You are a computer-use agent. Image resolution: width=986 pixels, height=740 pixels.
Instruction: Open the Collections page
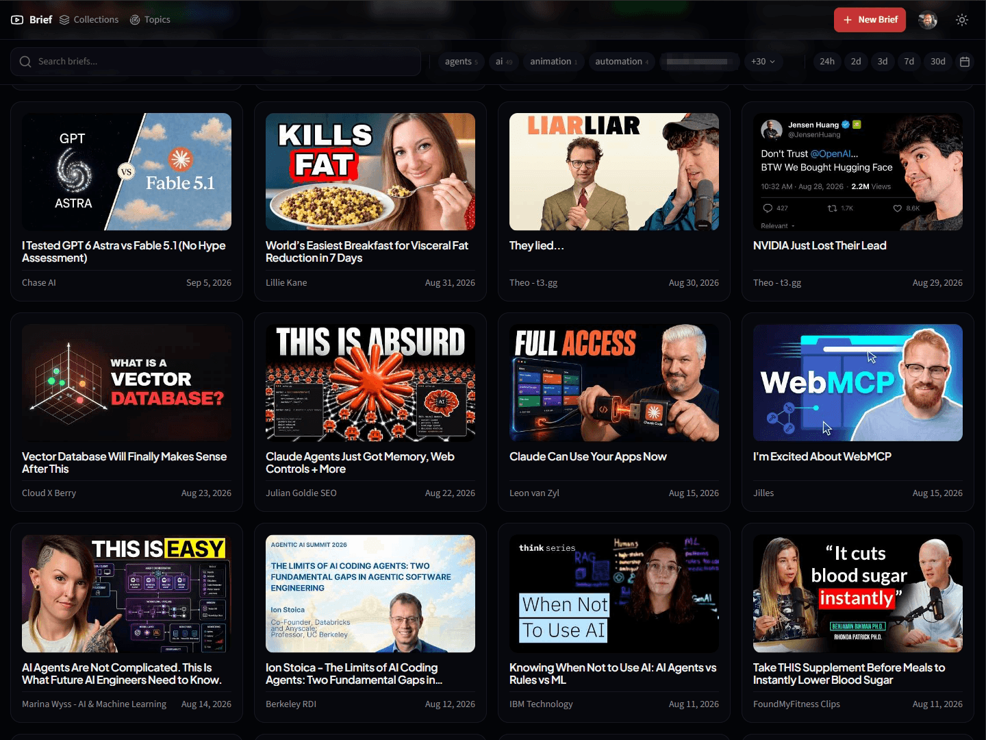point(89,20)
